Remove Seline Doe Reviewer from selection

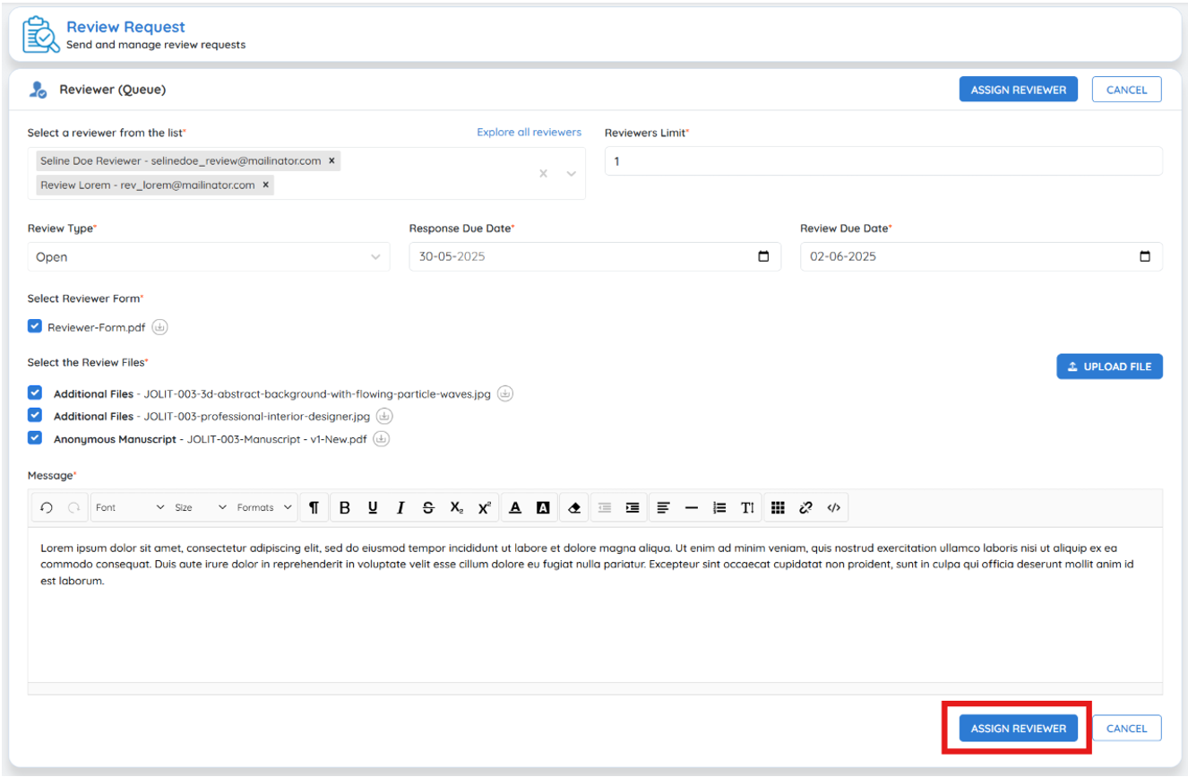click(x=331, y=160)
